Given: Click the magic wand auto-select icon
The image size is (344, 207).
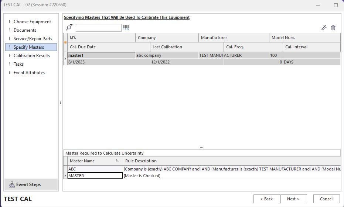Looking at the screenshot, I should point(324,28).
